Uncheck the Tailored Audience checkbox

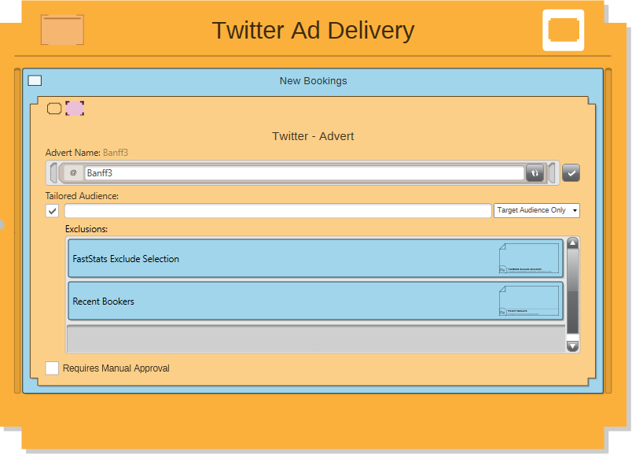tap(52, 210)
